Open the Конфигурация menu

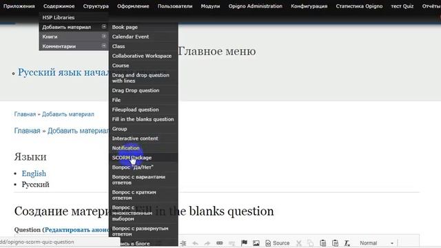309,6
